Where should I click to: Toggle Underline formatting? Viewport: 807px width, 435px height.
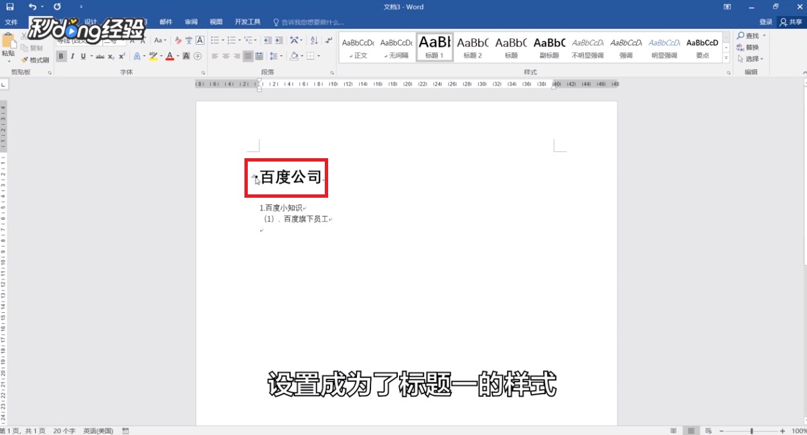click(83, 56)
